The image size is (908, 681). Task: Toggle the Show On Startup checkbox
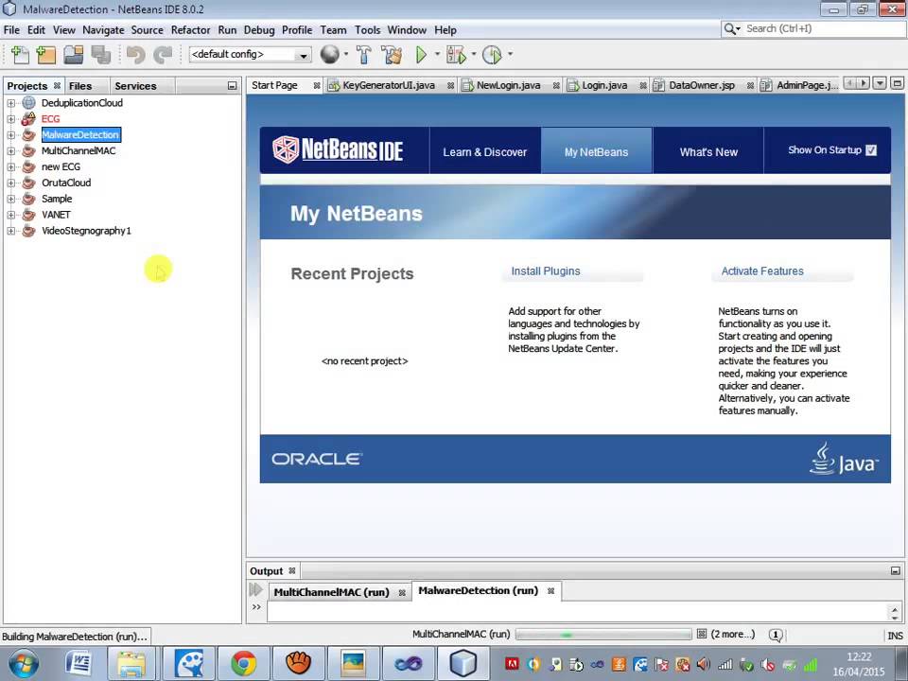click(871, 150)
